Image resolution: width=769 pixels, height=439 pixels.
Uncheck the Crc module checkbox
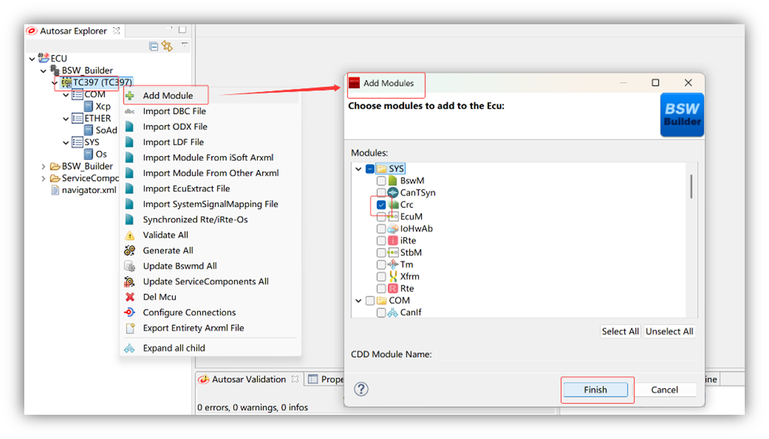381,205
